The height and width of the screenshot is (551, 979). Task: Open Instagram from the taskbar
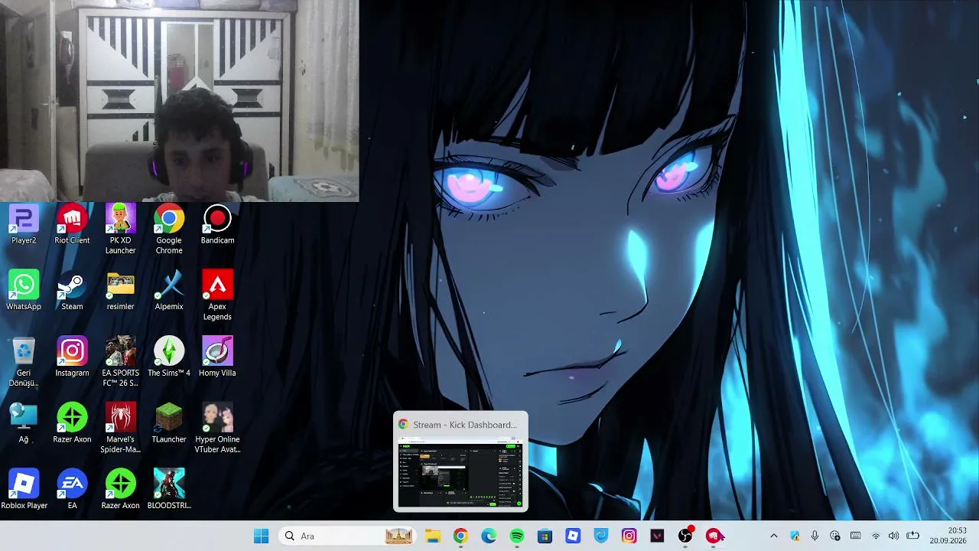[629, 536]
